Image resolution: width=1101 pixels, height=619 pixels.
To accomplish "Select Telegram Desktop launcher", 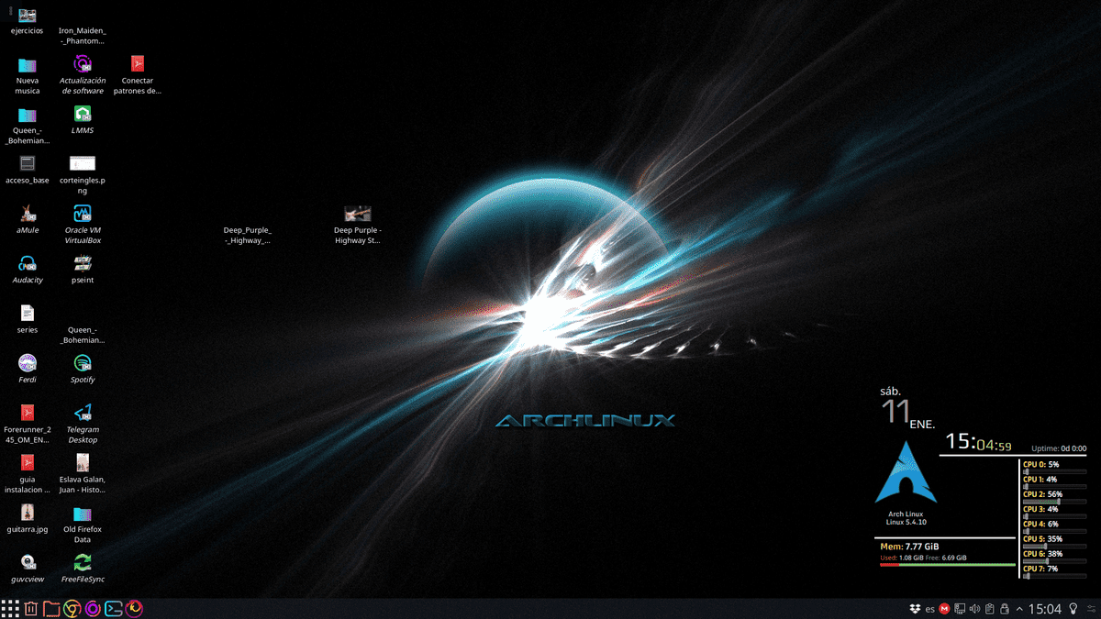I will pos(83,424).
